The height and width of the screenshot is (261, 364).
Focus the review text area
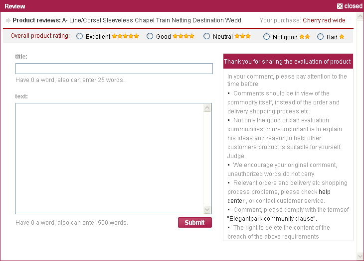click(109, 159)
